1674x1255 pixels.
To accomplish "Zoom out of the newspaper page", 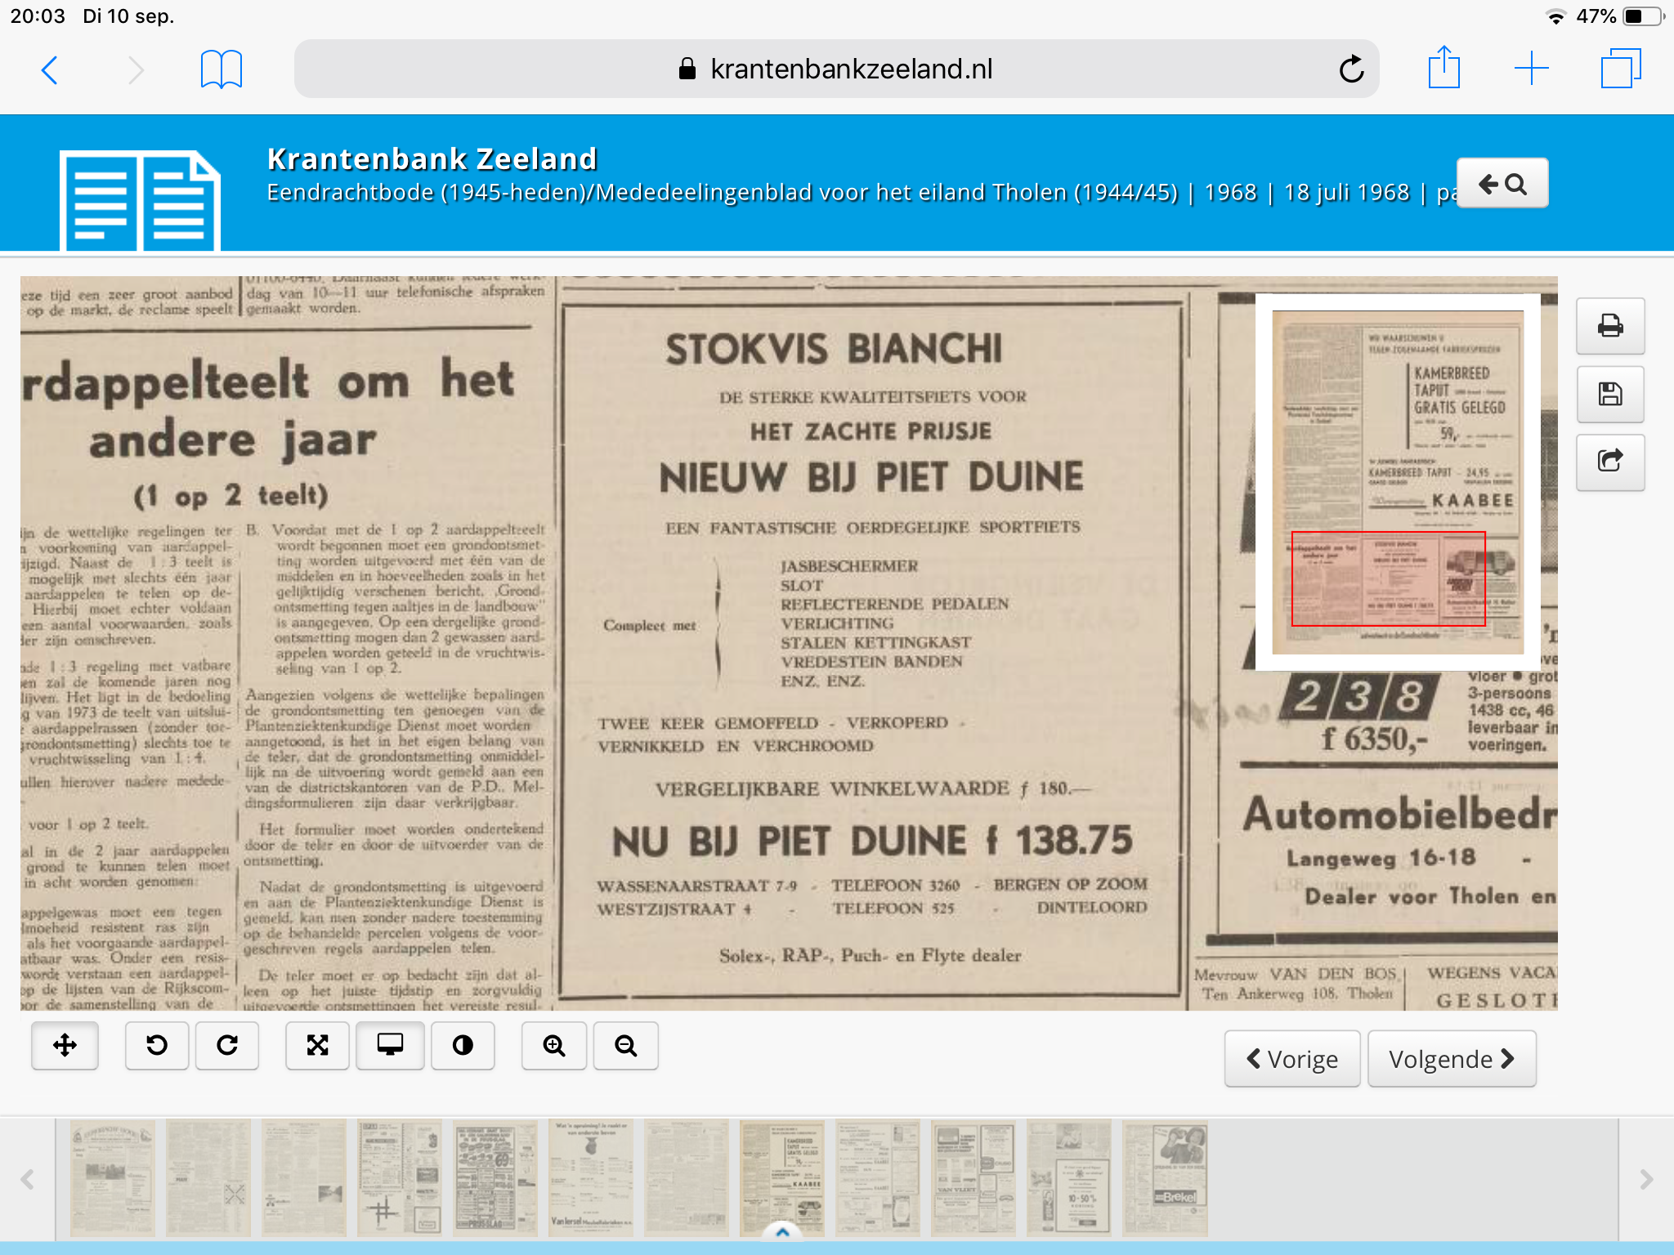I will 625,1045.
